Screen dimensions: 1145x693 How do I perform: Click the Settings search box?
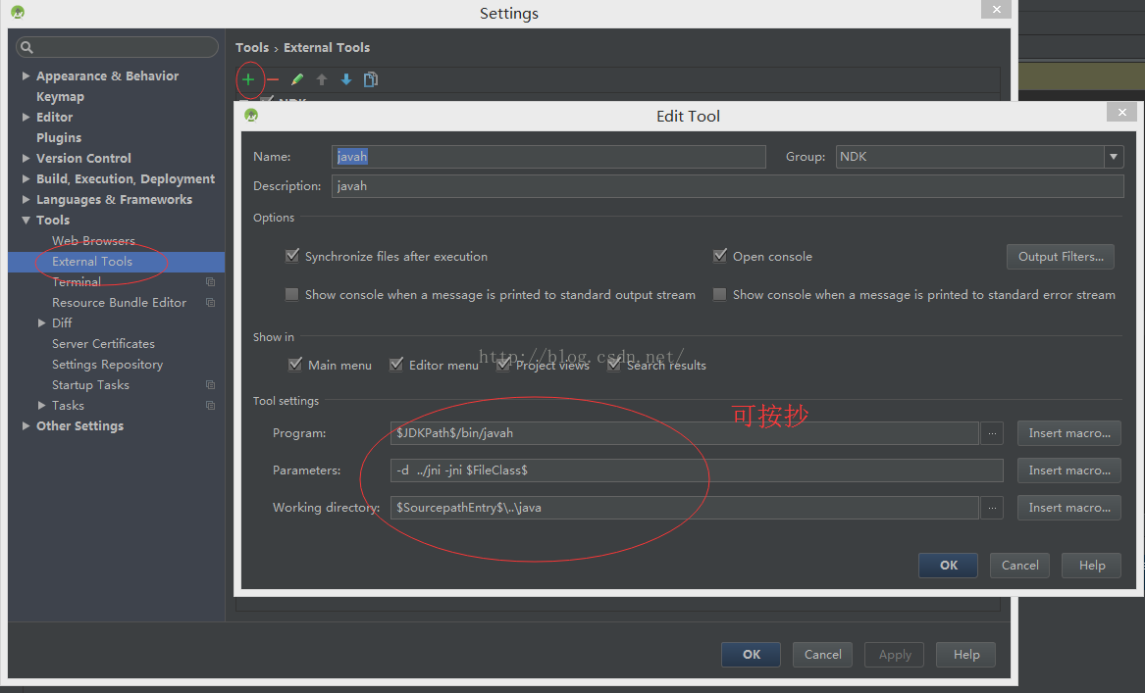click(x=117, y=47)
